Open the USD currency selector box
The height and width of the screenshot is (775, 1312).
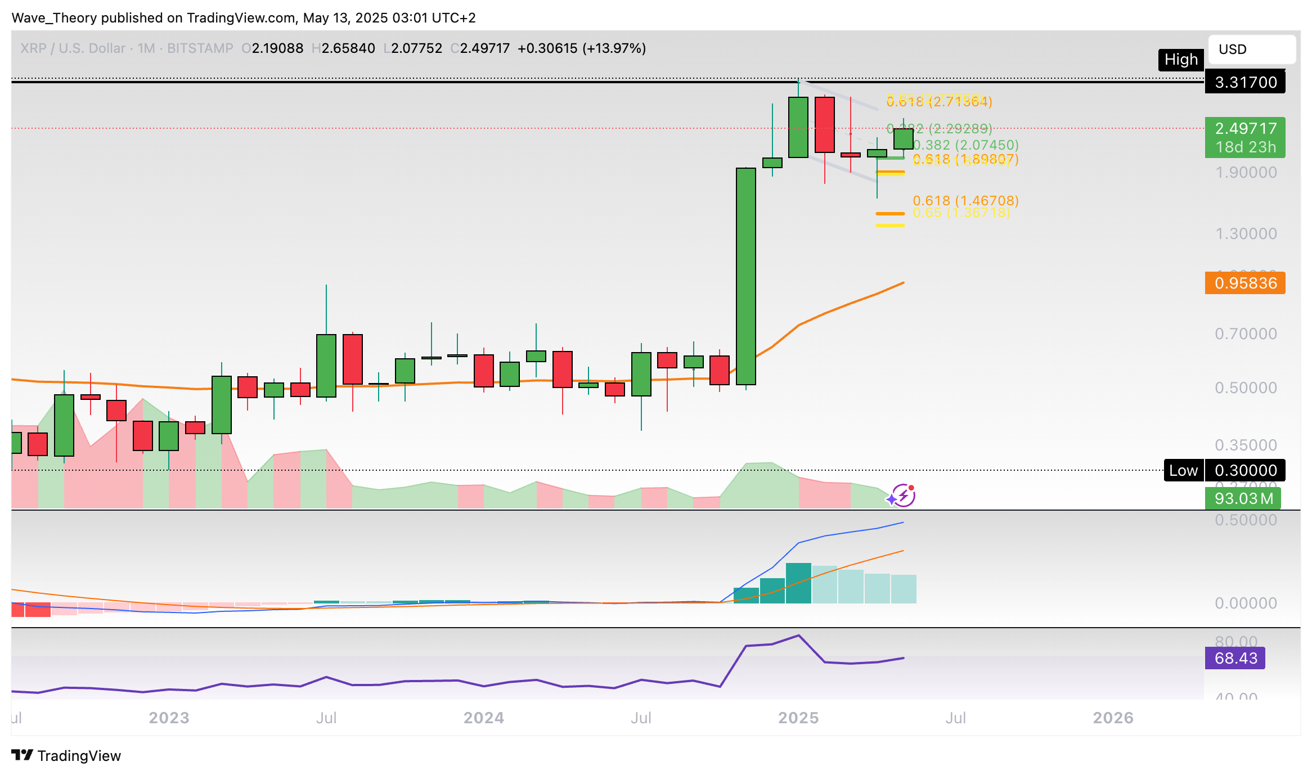(1251, 49)
